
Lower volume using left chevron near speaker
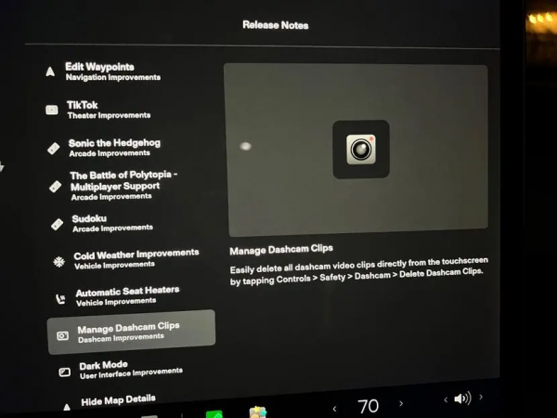[446, 400]
